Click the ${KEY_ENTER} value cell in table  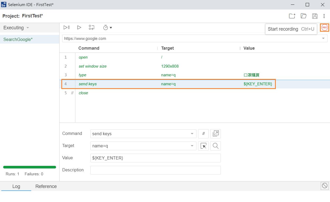[x=258, y=84]
